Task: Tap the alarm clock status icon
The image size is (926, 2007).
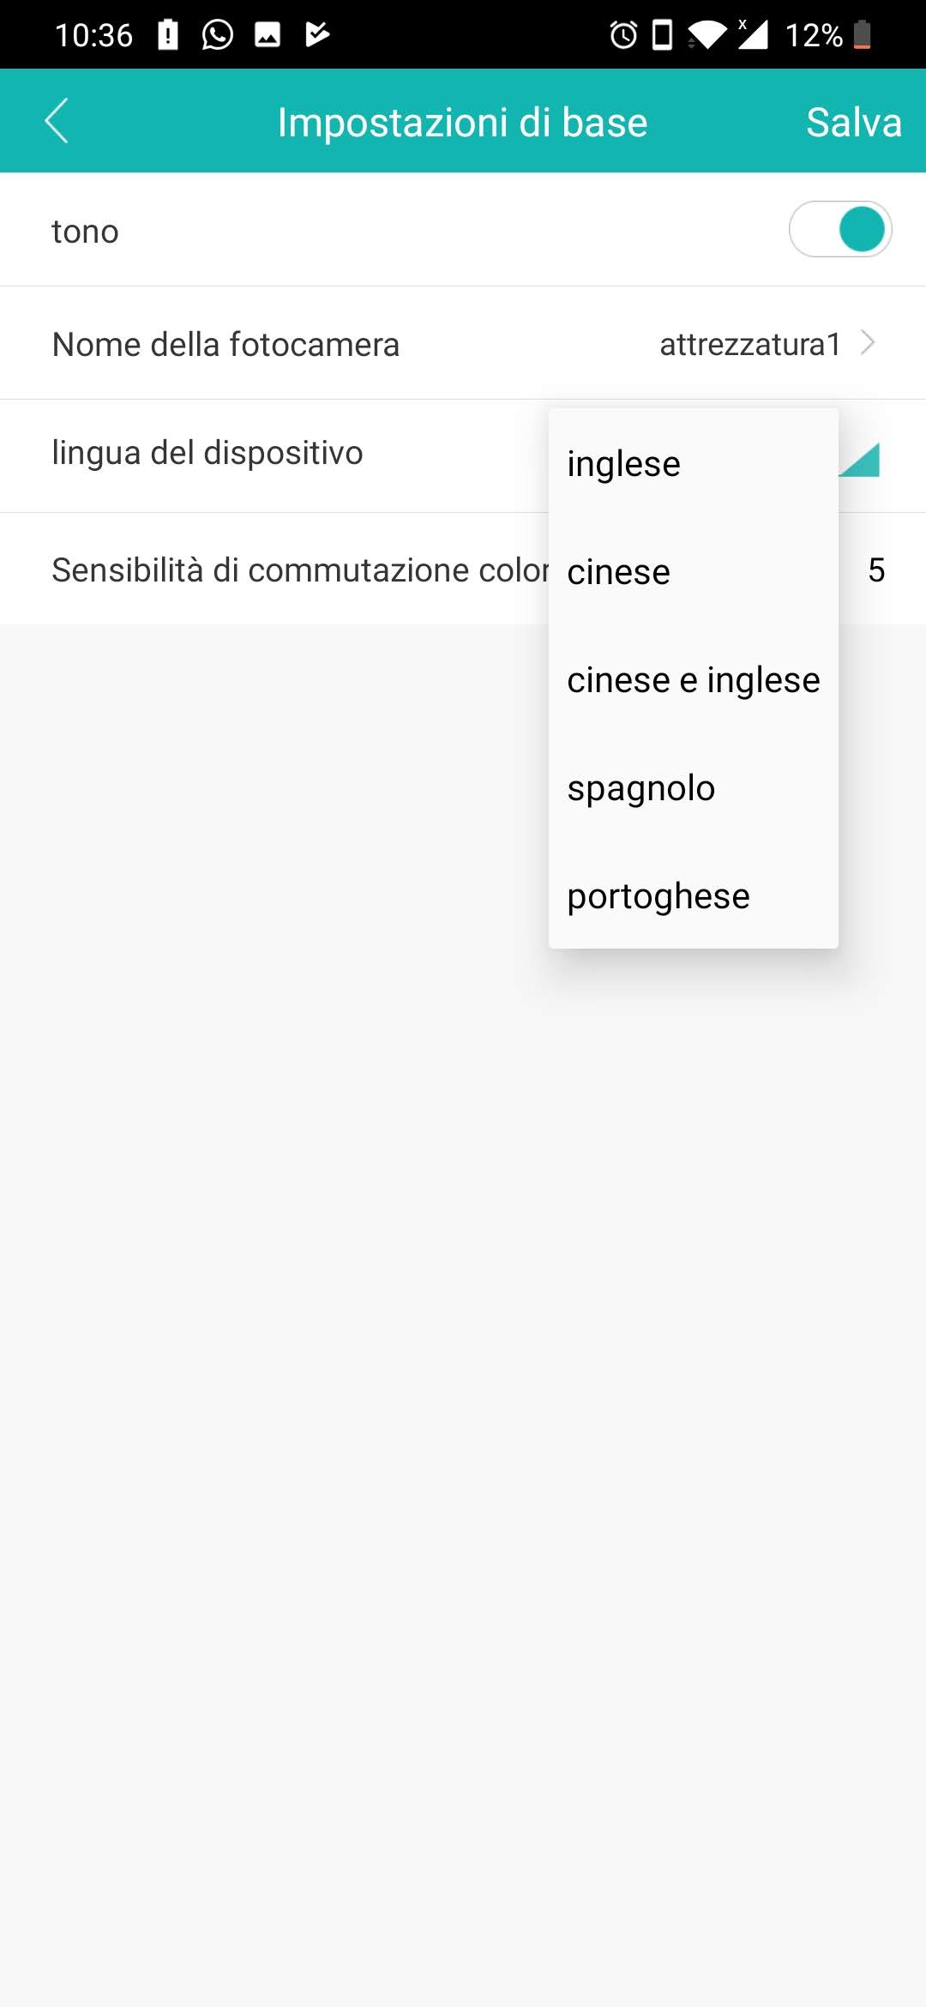Action: [623, 35]
